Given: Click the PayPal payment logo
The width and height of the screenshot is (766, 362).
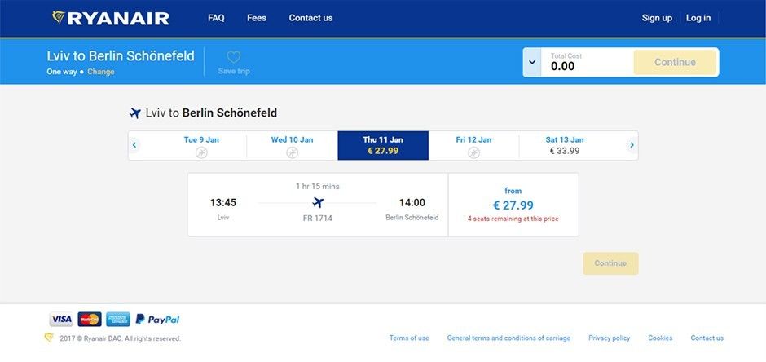Looking at the screenshot, I should click(157, 320).
